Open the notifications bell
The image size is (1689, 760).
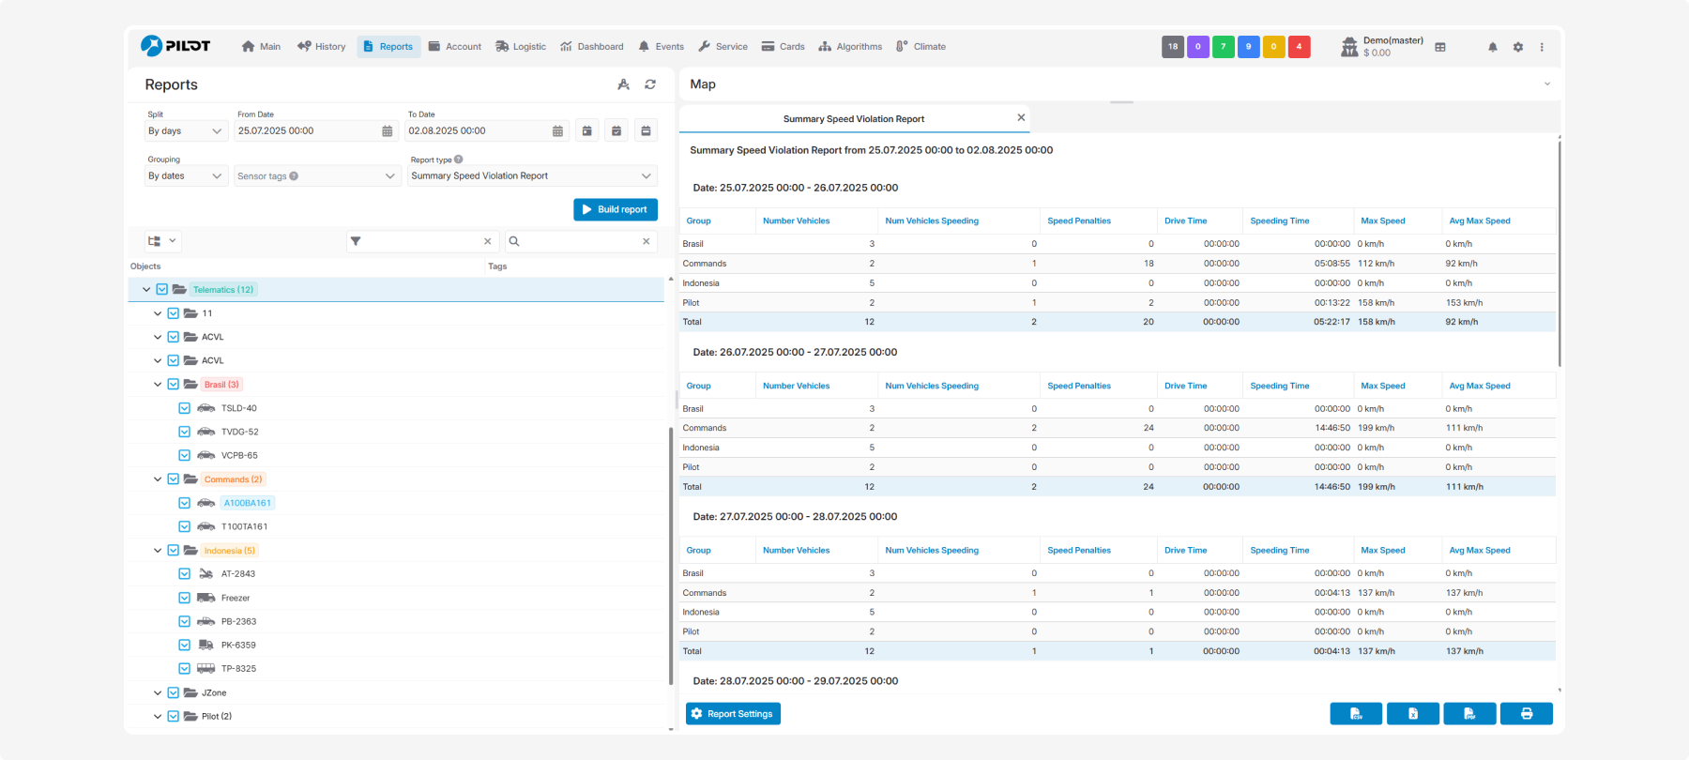(x=1492, y=47)
